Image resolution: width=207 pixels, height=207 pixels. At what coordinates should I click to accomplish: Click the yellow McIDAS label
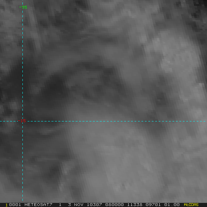coord(191,205)
